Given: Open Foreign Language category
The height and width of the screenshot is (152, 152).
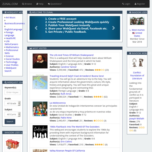Looking at the screenshot, I should click(9, 34).
